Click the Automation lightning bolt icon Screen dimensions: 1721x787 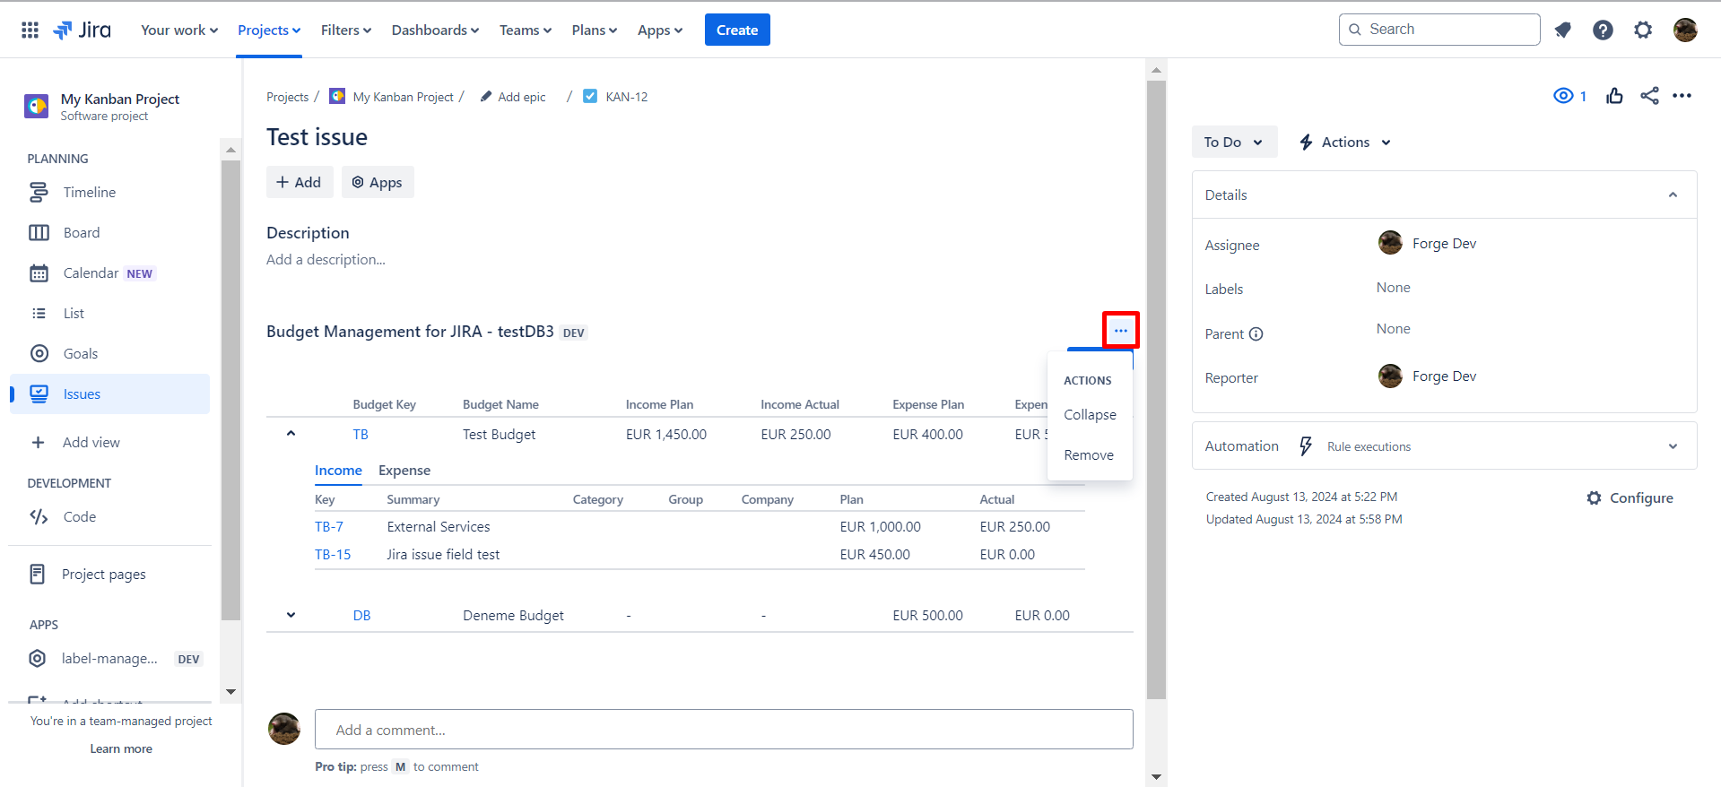(1306, 446)
